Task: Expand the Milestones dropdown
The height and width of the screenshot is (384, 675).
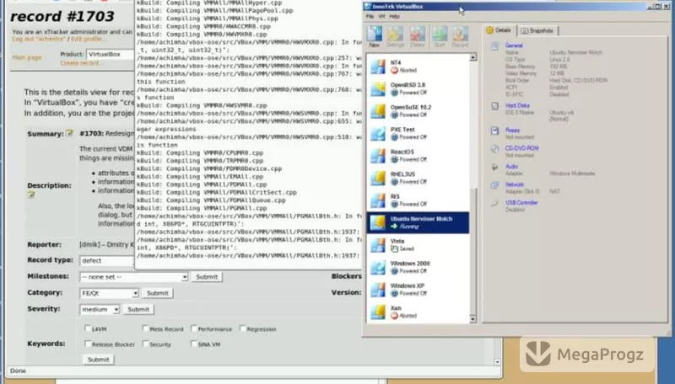Action: click(133, 277)
